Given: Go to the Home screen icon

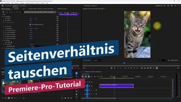Looking at the screenshot, I should click(x=3, y=6).
